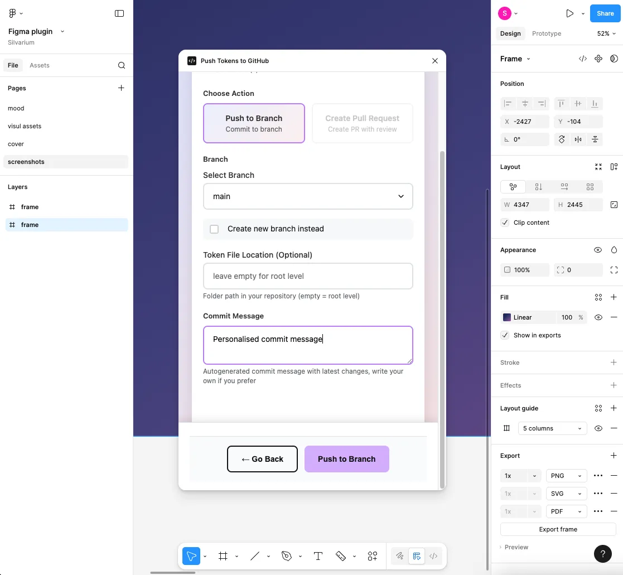Image resolution: width=623 pixels, height=575 pixels.
Task: Select the Pen tool
Action: coord(255,556)
